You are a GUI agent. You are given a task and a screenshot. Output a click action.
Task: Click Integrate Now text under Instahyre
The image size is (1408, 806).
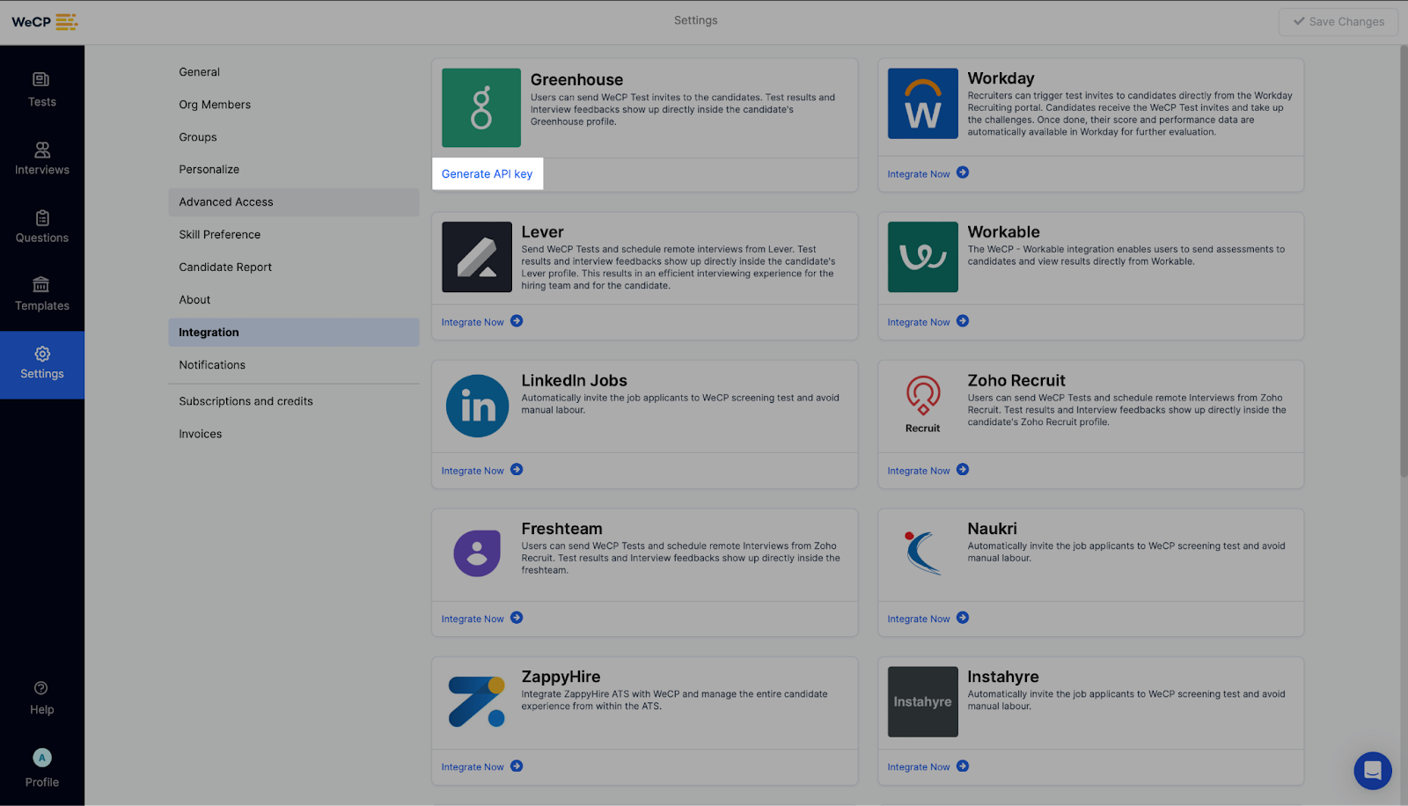tap(919, 767)
